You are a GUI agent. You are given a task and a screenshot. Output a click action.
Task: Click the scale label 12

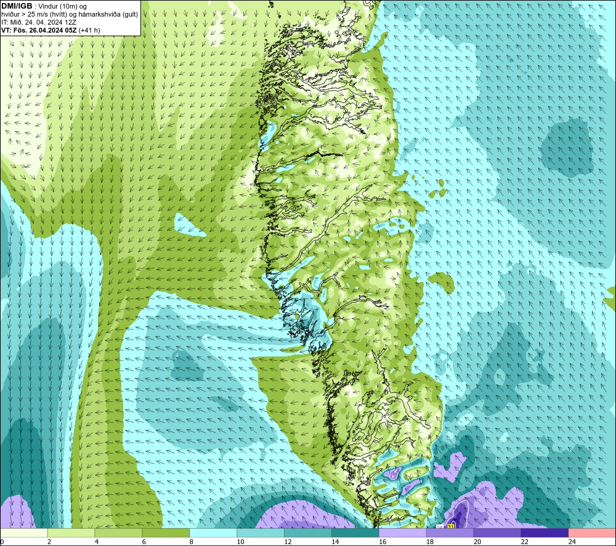288,542
